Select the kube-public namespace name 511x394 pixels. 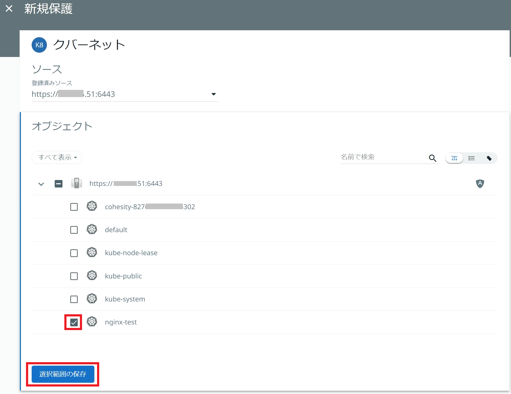click(123, 276)
